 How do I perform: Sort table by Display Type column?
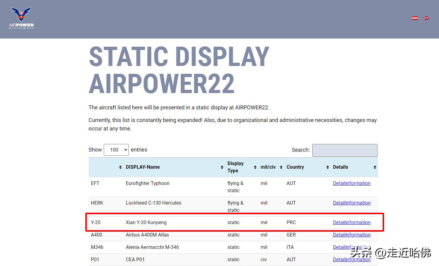pyautogui.click(x=235, y=167)
